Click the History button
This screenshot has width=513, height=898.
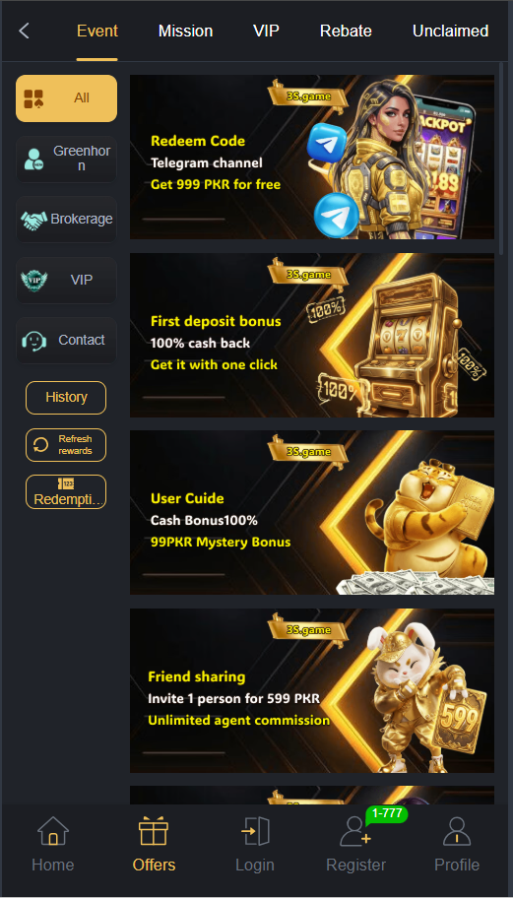pyautogui.click(x=66, y=398)
